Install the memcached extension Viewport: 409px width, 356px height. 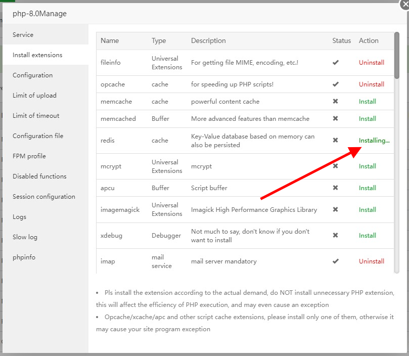(368, 119)
